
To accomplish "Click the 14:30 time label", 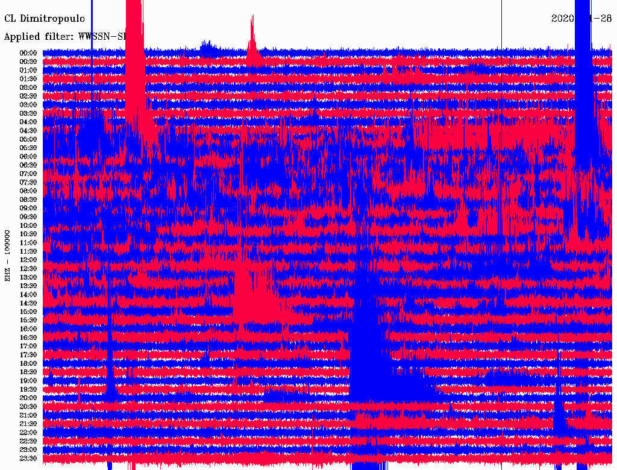I will [x=28, y=304].
